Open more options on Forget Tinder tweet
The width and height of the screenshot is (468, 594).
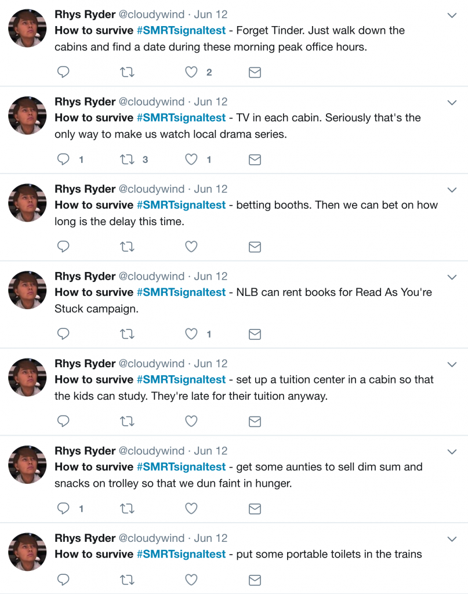pyautogui.click(x=452, y=16)
